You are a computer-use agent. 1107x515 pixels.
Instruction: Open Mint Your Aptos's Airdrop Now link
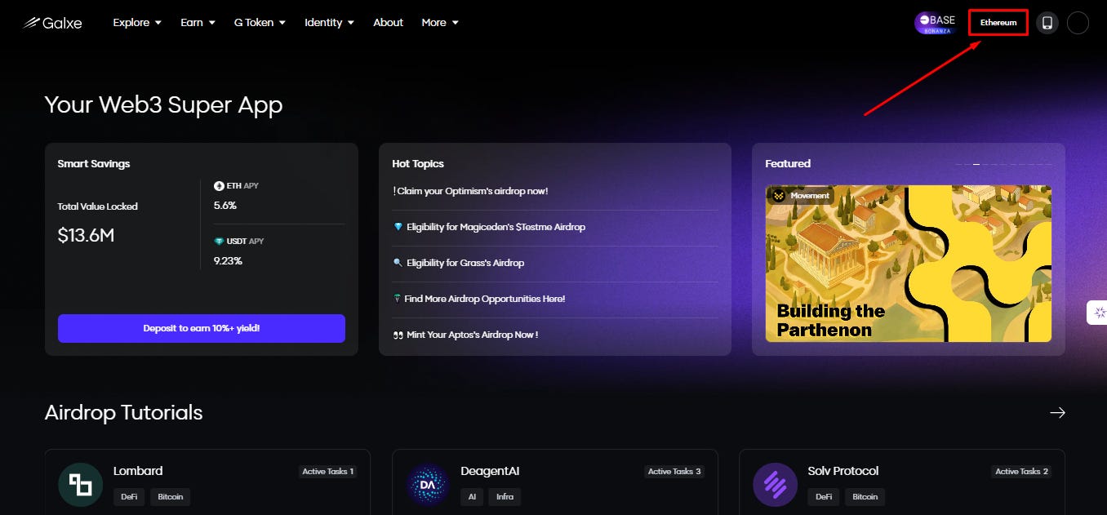(466, 335)
